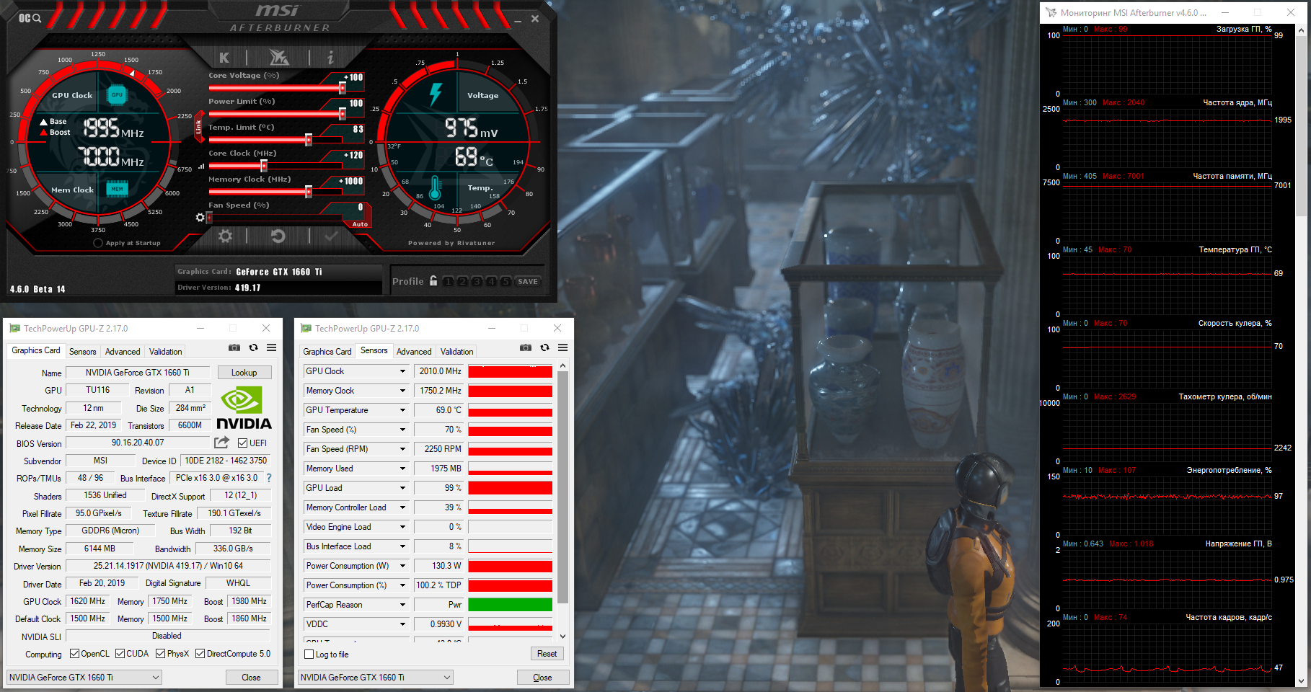Open Kombustor via the K icon
Image resolution: width=1311 pixels, height=692 pixels.
224,58
